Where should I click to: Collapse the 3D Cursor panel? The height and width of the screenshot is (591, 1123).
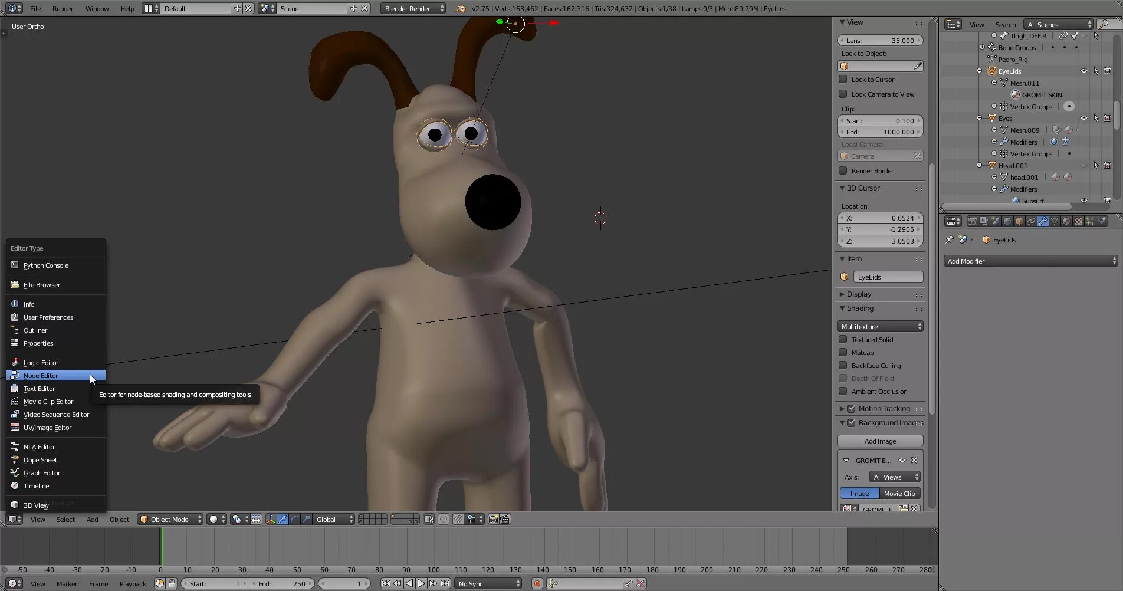click(x=863, y=188)
